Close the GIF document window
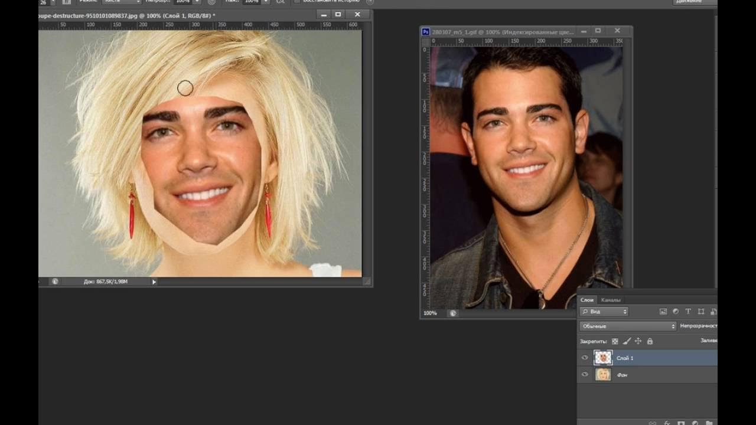This screenshot has width=756, height=425. pos(617,31)
